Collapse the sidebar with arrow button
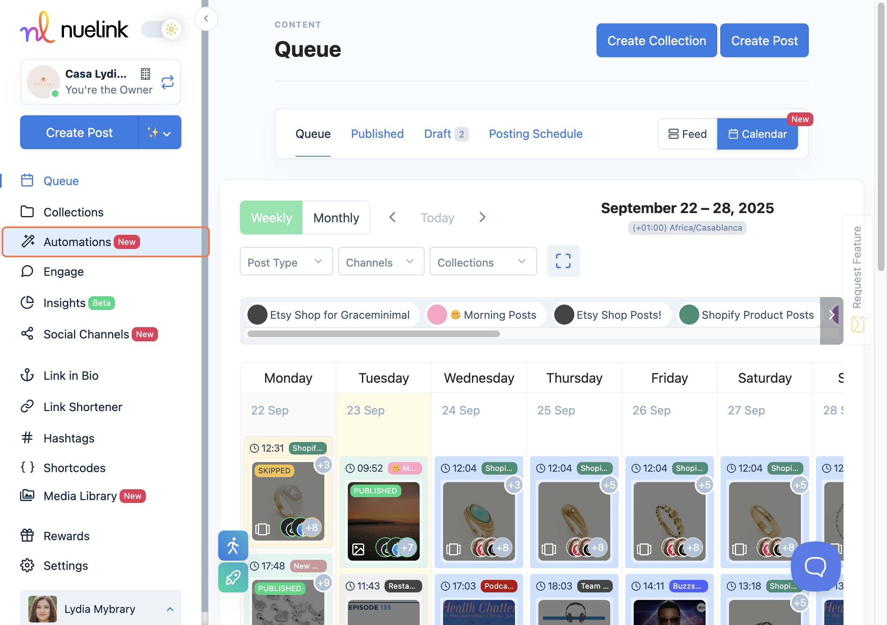Screen dimensions: 887x625 [206, 18]
